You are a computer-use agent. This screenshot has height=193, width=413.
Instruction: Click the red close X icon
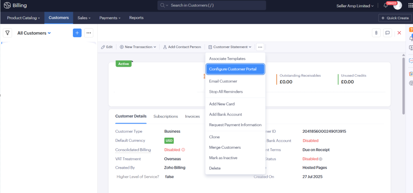tap(399, 33)
